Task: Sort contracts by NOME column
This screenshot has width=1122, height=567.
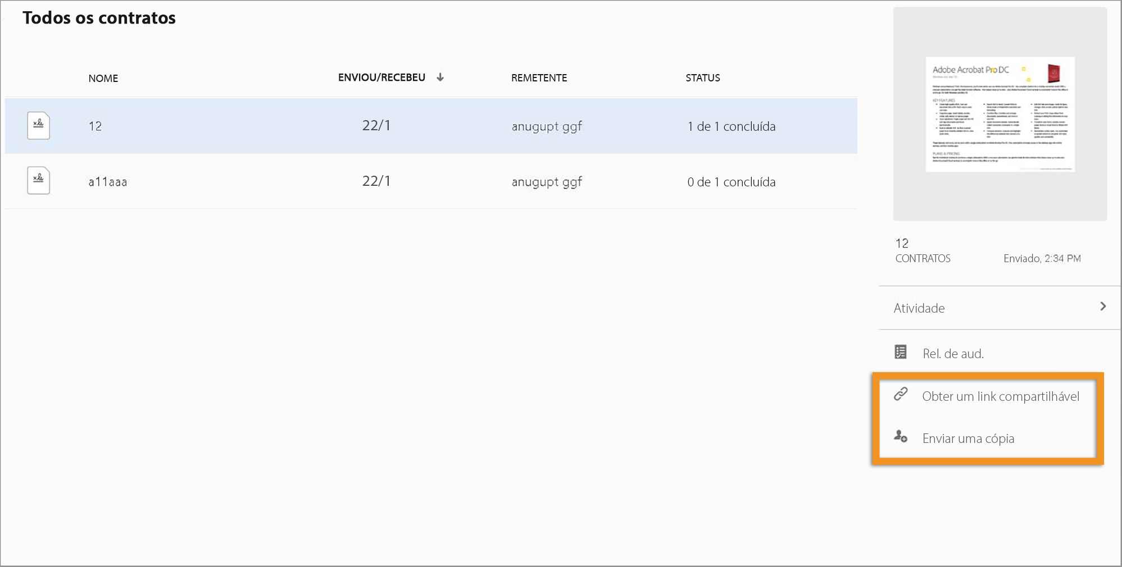Action: click(x=103, y=79)
